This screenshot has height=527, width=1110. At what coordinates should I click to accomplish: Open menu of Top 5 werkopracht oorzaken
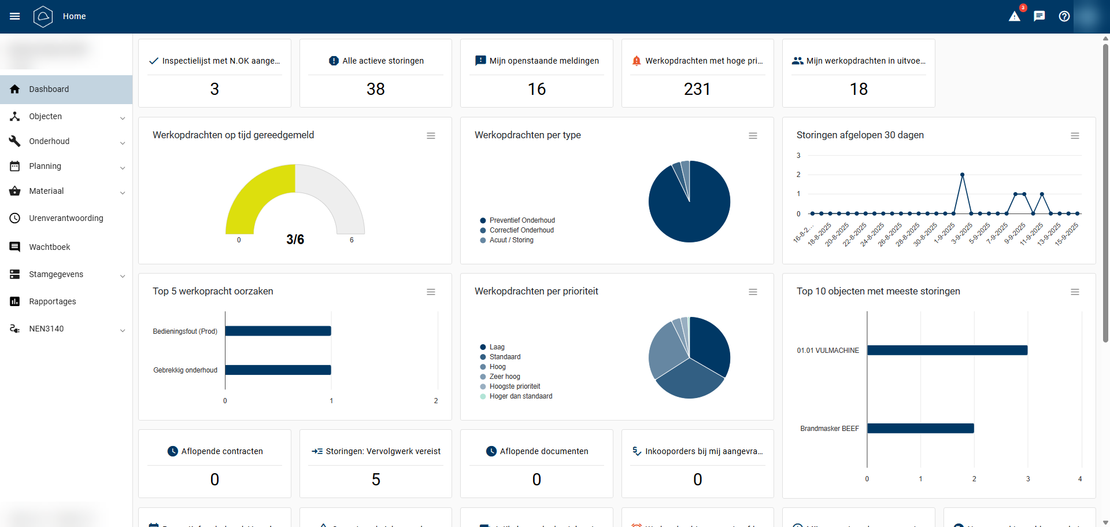click(x=431, y=292)
